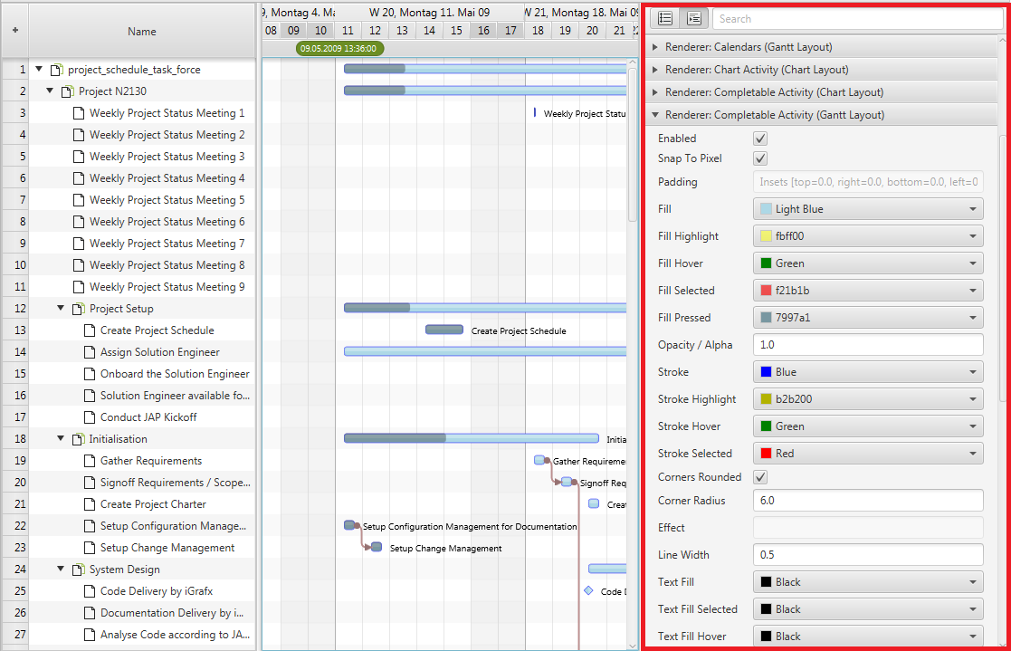Switch property sheet to category view icon
1011x651 pixels.
tap(694, 19)
